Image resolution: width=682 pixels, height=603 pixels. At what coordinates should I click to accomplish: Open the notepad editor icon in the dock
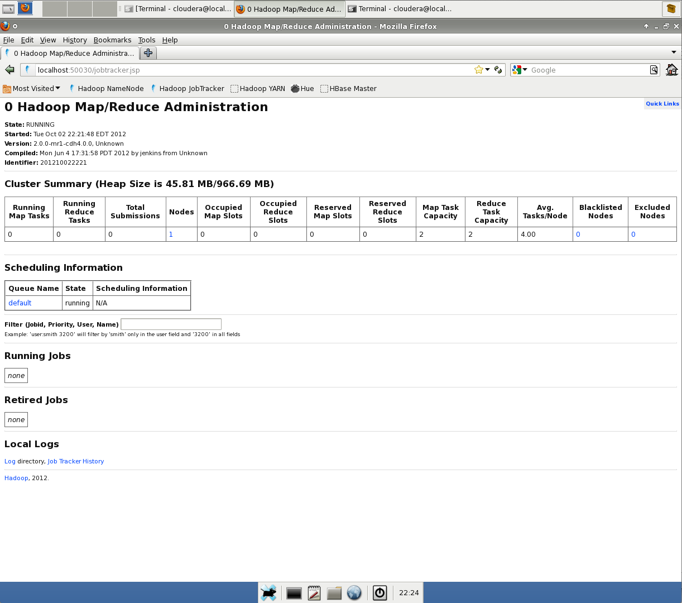coord(314,592)
